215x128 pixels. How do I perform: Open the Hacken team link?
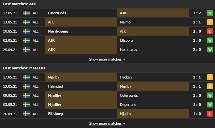pyautogui.click(x=126, y=77)
